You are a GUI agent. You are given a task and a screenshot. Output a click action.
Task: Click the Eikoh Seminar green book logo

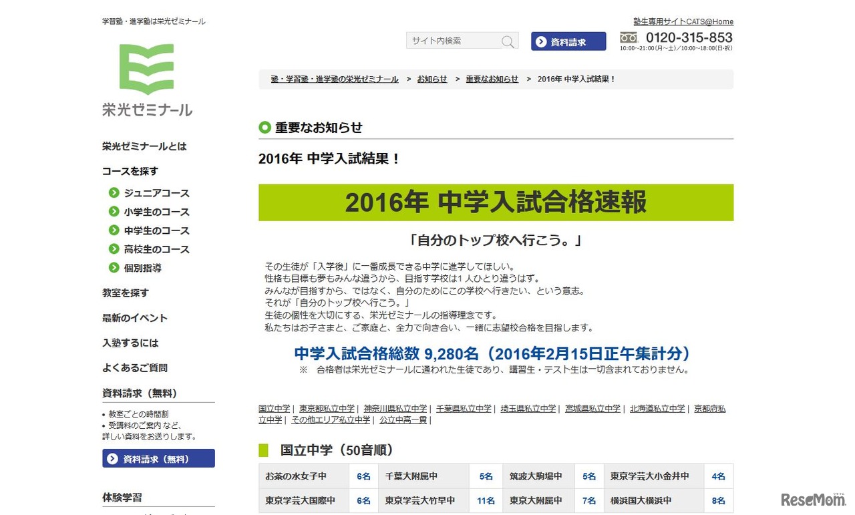pos(146,69)
